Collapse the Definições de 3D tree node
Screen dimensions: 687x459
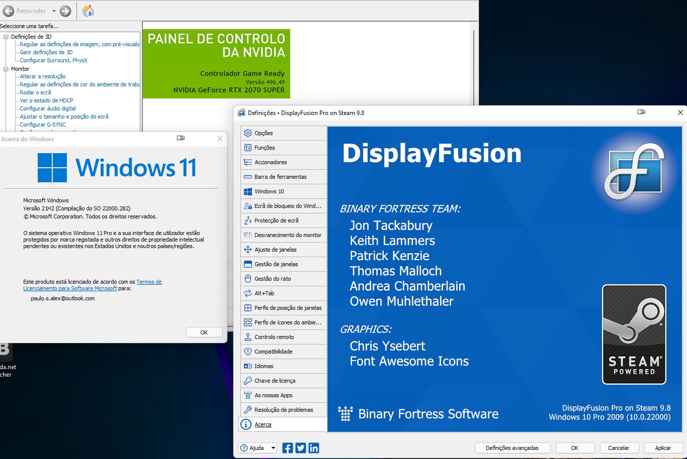click(x=6, y=37)
